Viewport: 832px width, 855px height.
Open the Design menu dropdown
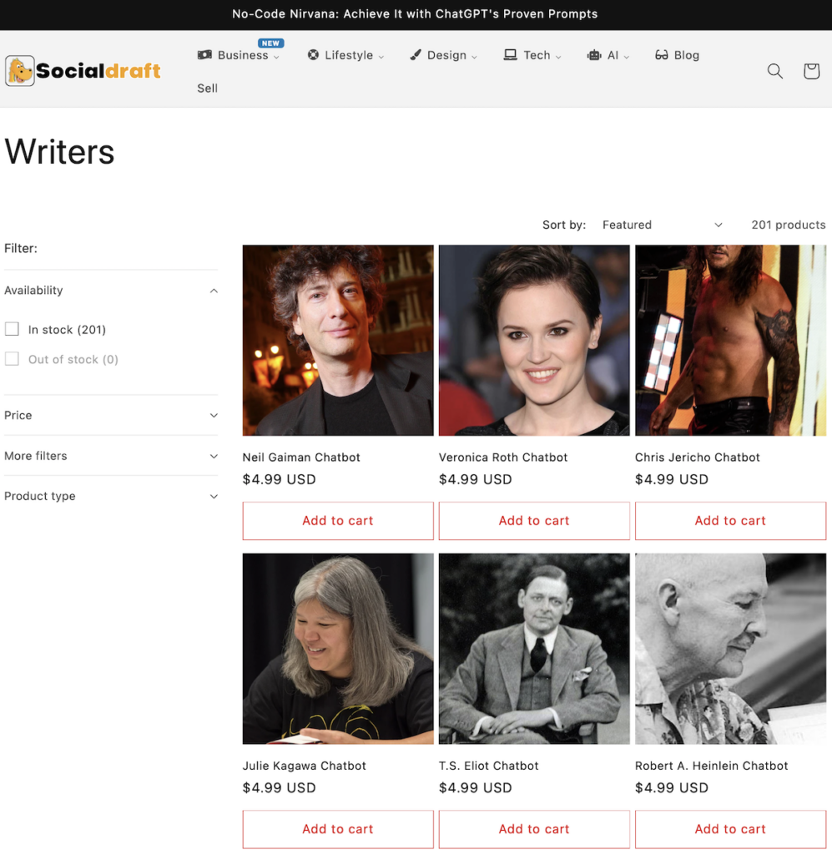(x=443, y=55)
